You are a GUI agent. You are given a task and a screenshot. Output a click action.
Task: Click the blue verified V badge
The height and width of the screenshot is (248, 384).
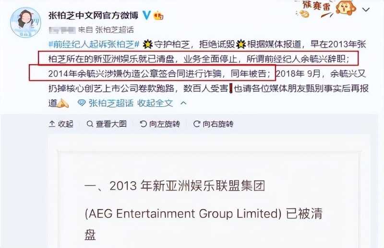[x=146, y=15]
